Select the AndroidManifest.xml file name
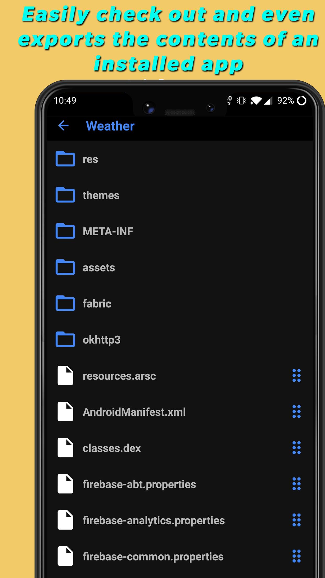This screenshot has height=578, width=325. point(134,412)
